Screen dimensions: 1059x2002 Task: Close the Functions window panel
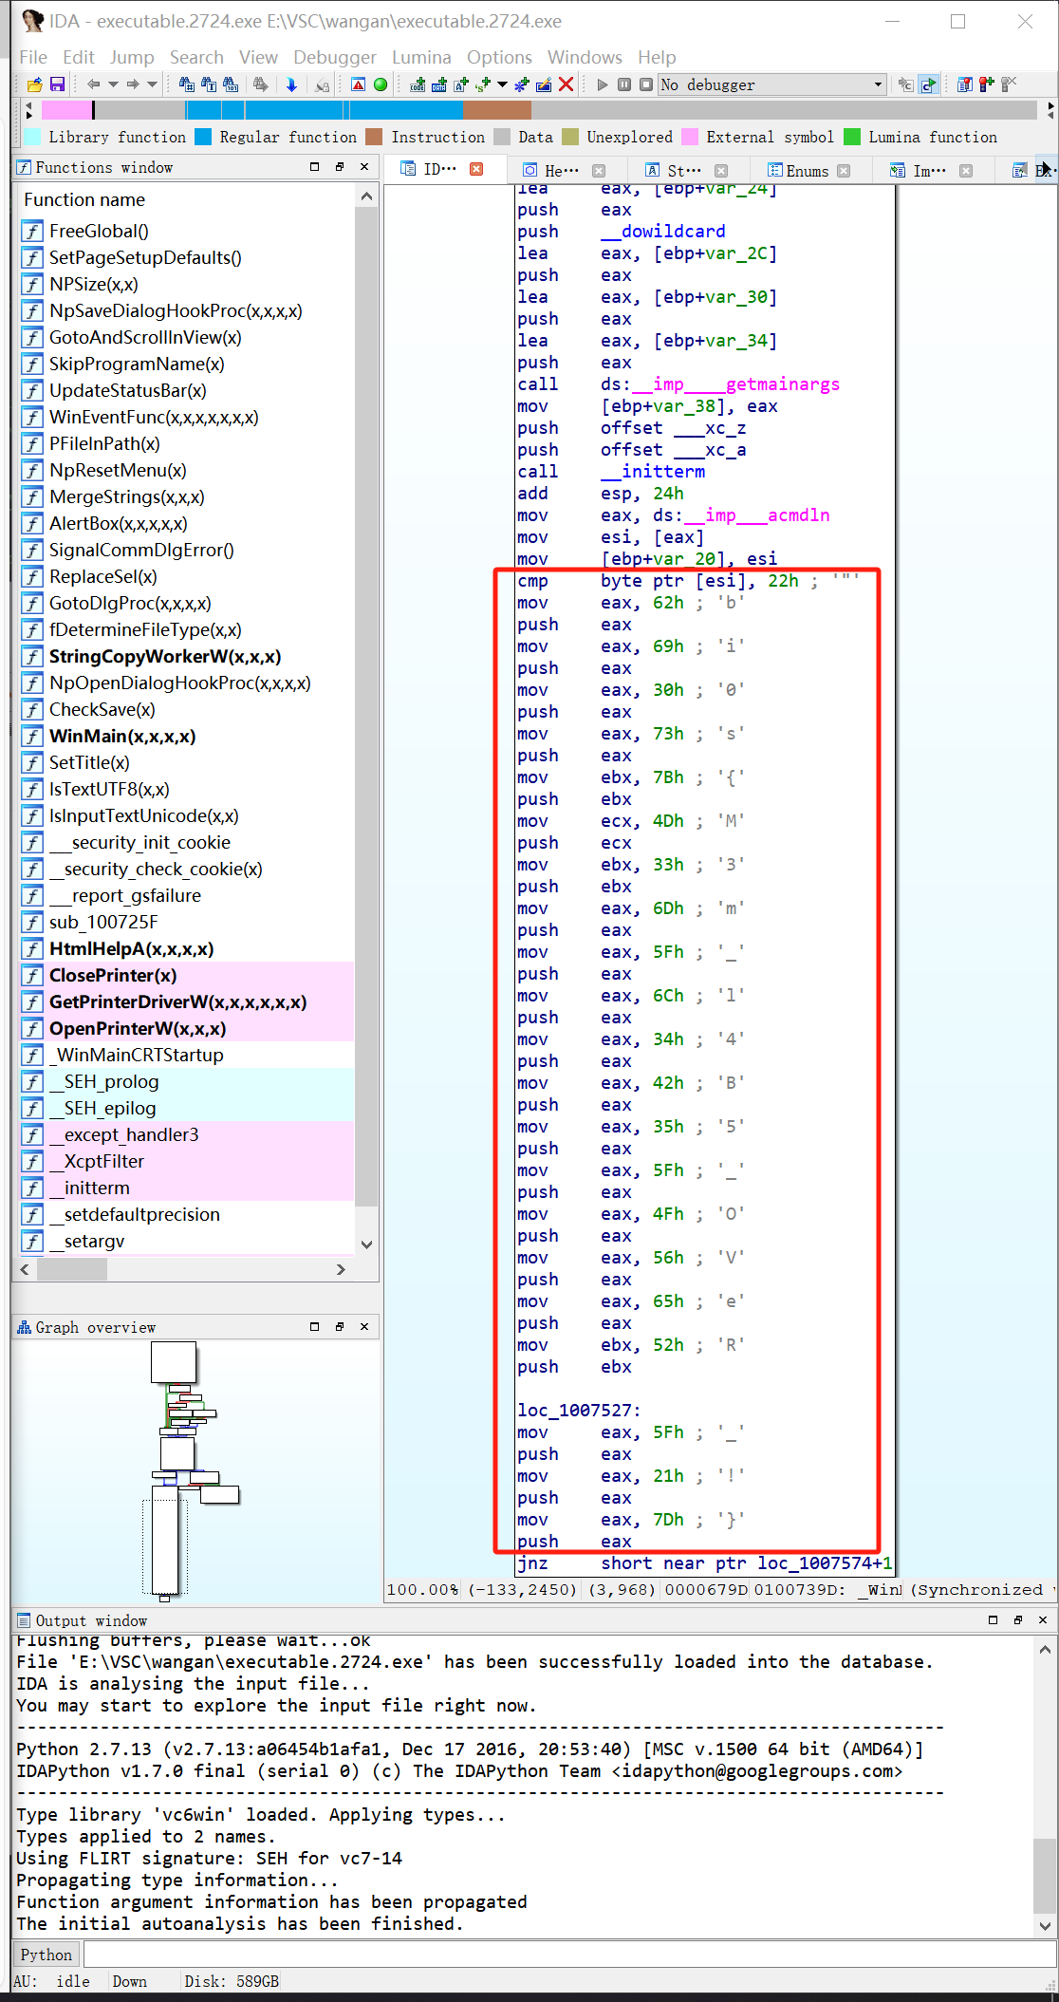(x=364, y=167)
